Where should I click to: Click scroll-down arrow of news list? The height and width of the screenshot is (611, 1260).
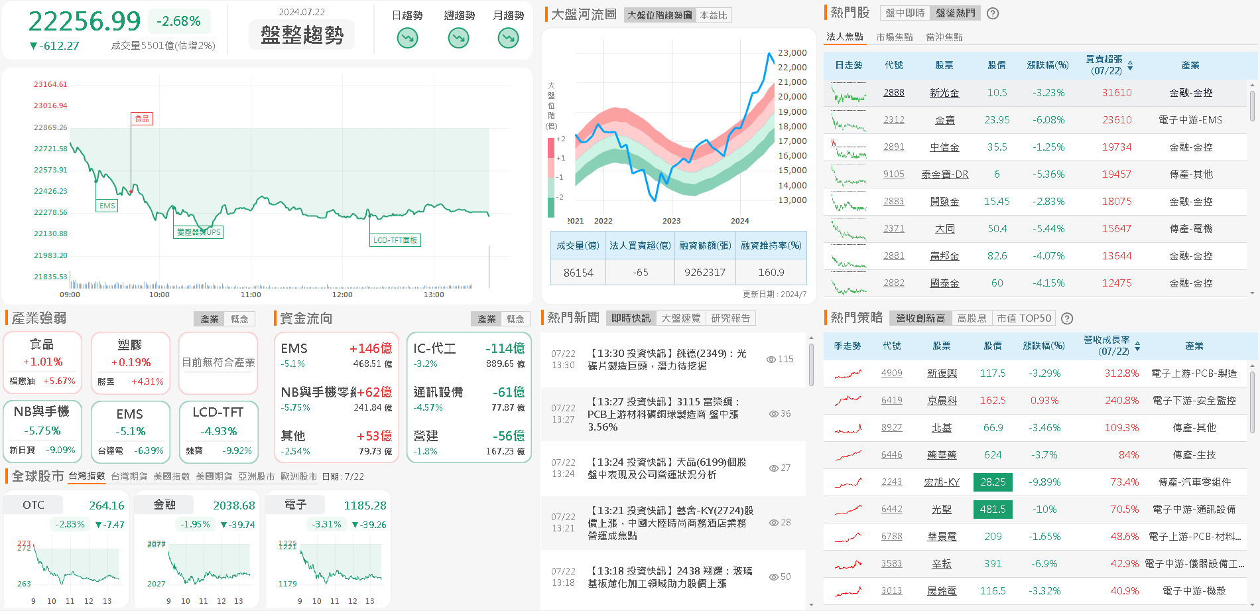pyautogui.click(x=811, y=605)
